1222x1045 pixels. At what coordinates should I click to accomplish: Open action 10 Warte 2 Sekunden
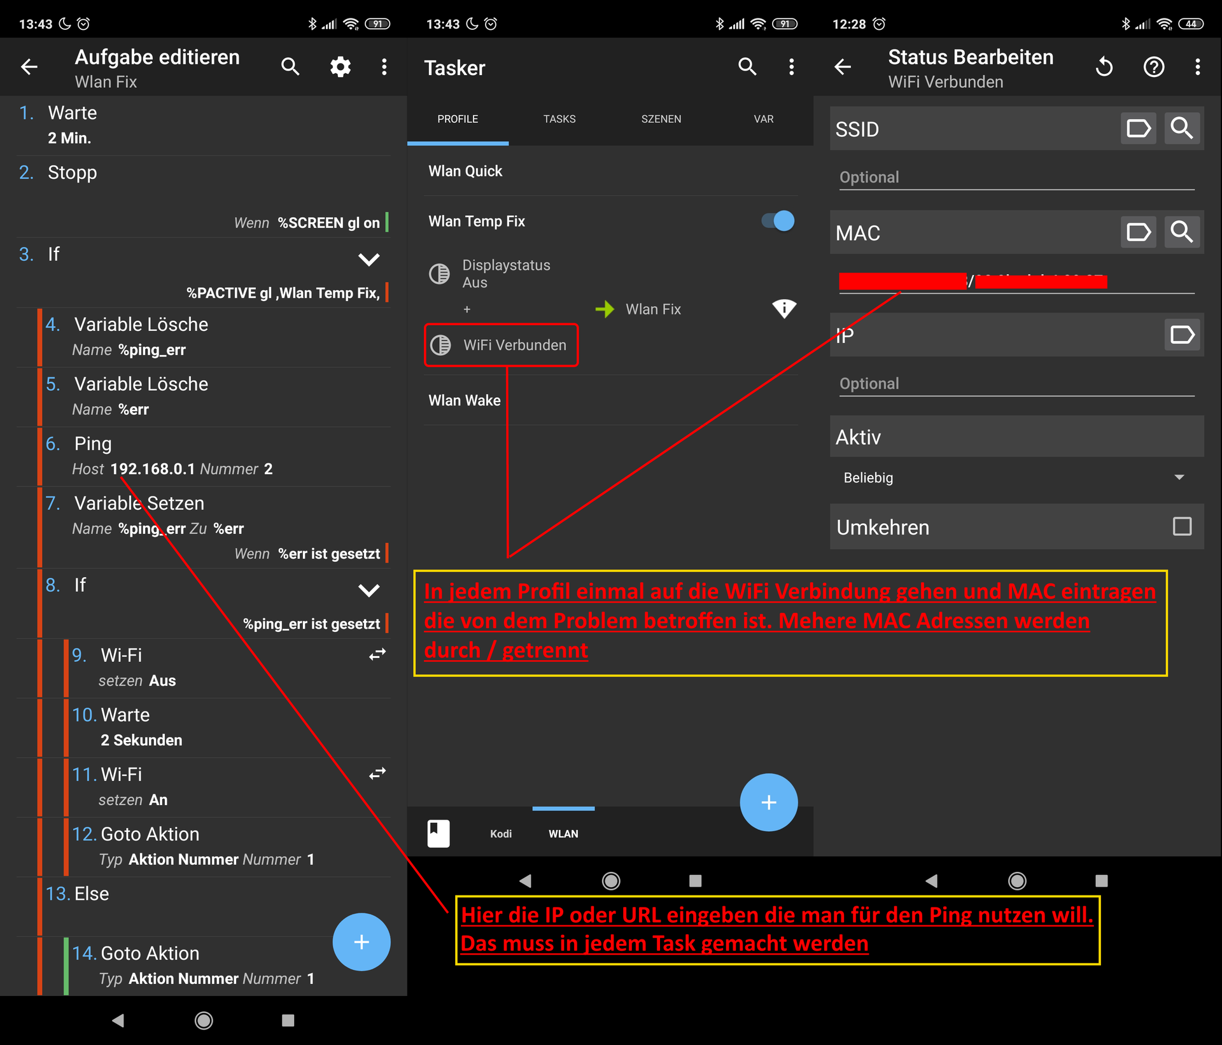coord(230,727)
